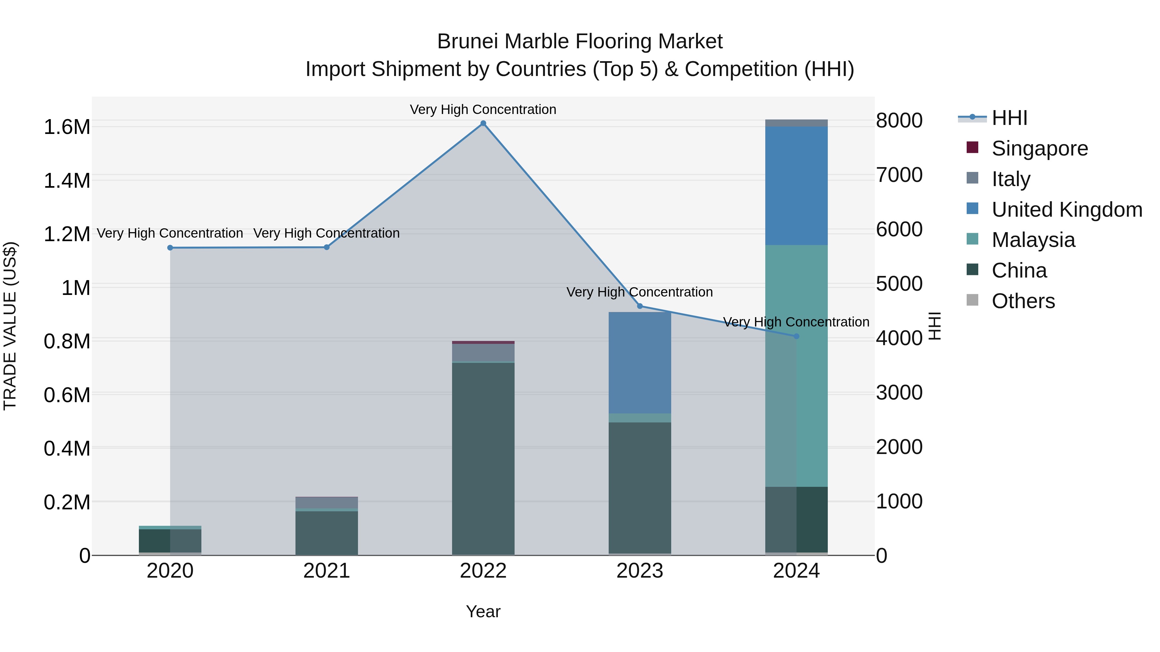Viewport: 1160px width, 652px height.
Task: Select the China legend label
Action: coord(1020,270)
